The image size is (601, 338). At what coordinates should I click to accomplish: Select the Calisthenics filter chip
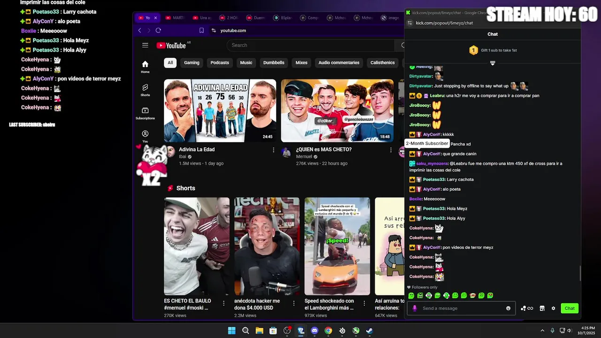point(383,63)
